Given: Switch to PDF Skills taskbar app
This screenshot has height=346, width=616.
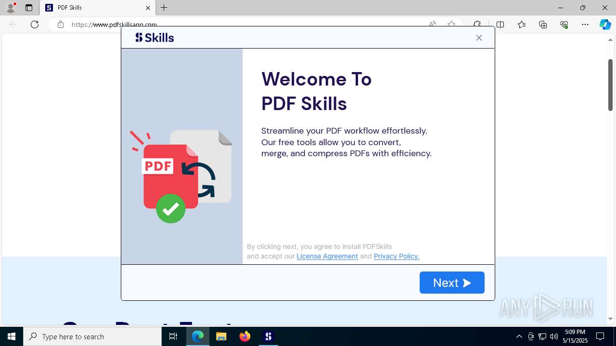Looking at the screenshot, I should click(269, 336).
